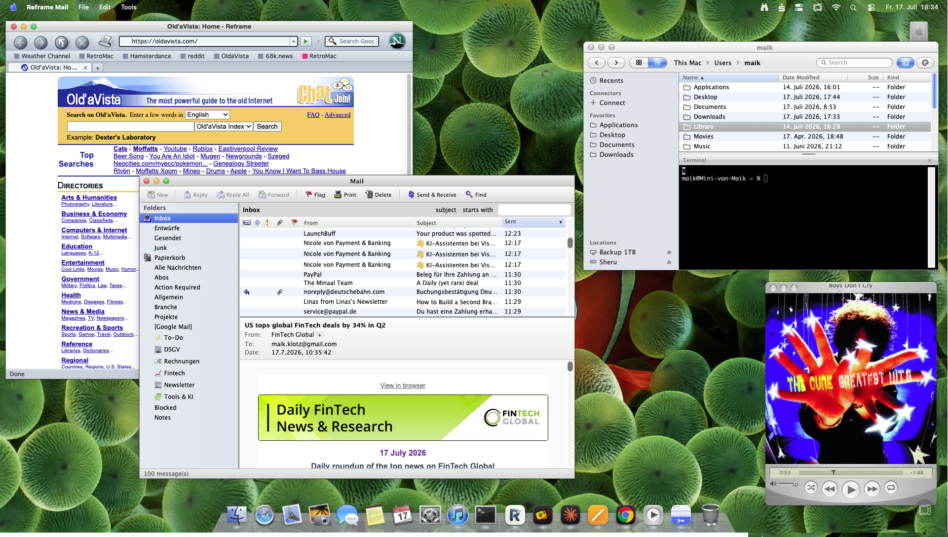Print the selected email
The width and height of the screenshot is (948, 537).
point(345,195)
